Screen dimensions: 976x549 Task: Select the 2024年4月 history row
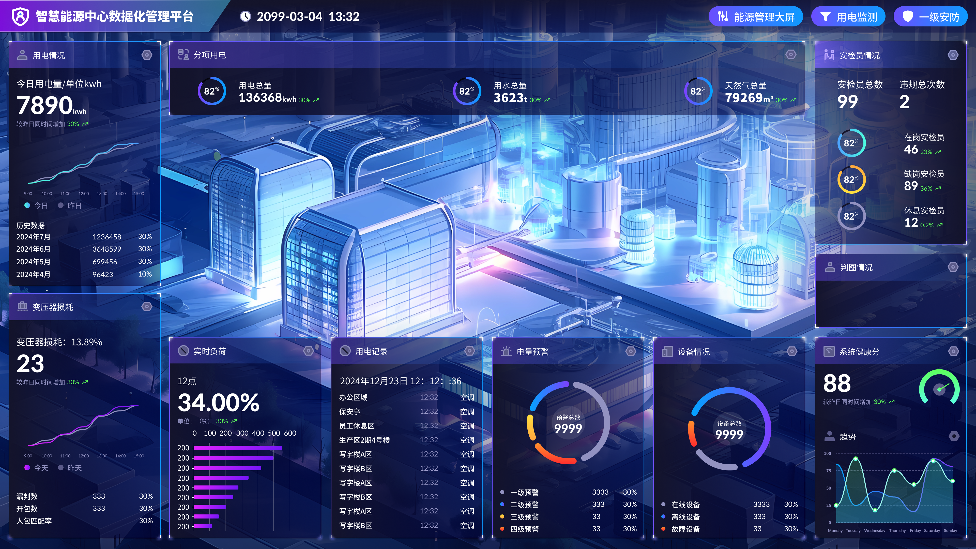84,274
